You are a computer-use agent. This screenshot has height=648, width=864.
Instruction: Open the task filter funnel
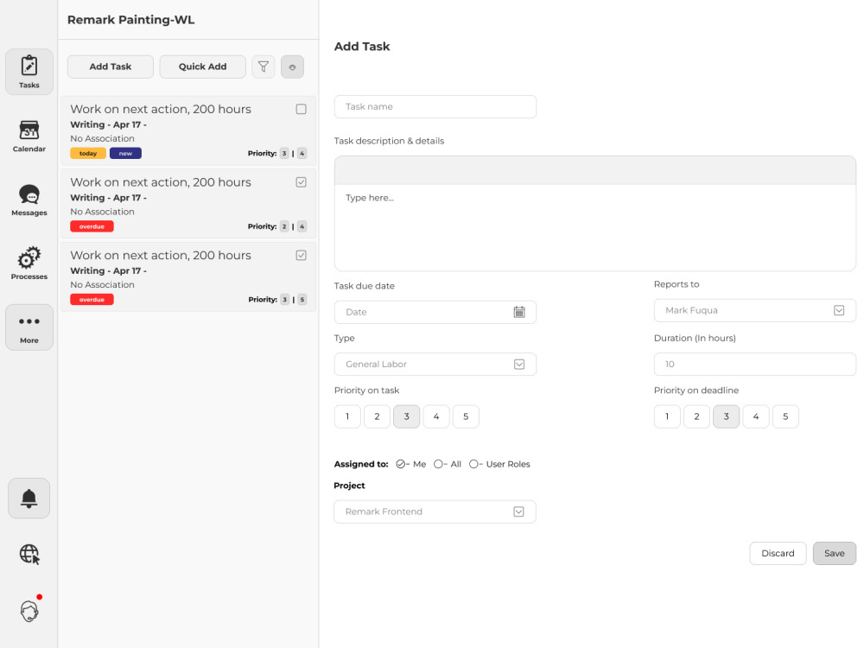[x=264, y=67]
